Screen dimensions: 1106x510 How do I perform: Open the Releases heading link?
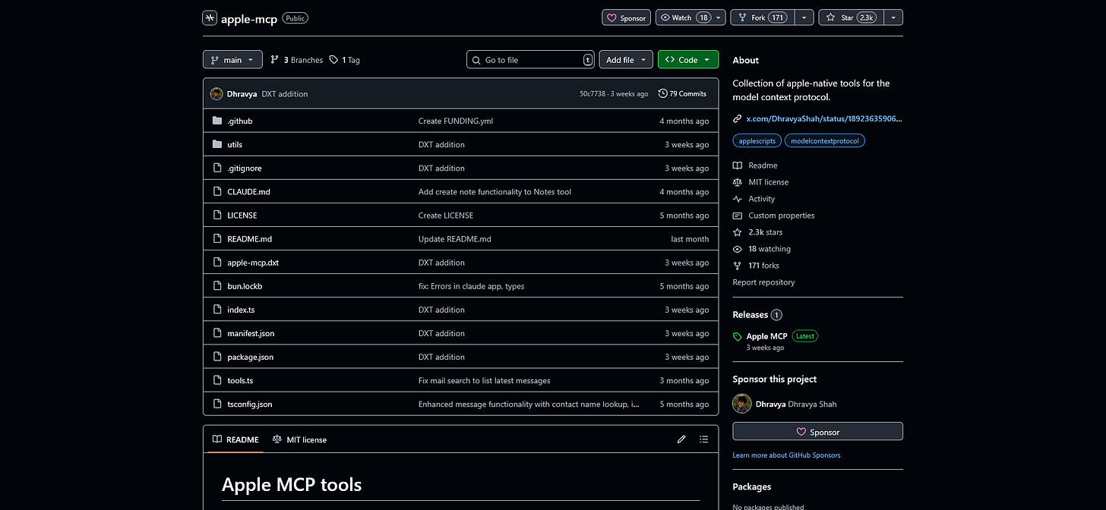click(x=750, y=315)
